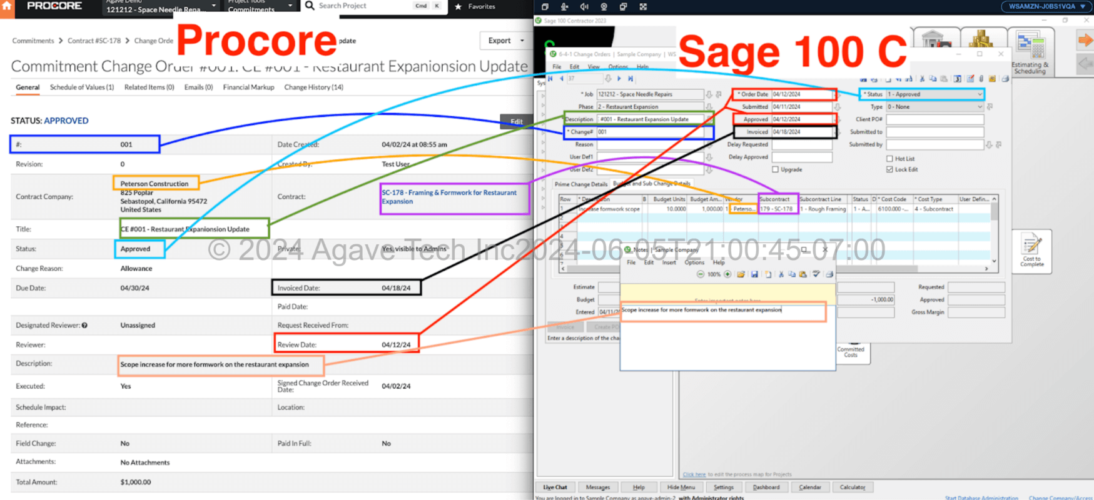The width and height of the screenshot is (1094, 500).
Task: Print the note using Notes printer icon
Action: (x=829, y=274)
